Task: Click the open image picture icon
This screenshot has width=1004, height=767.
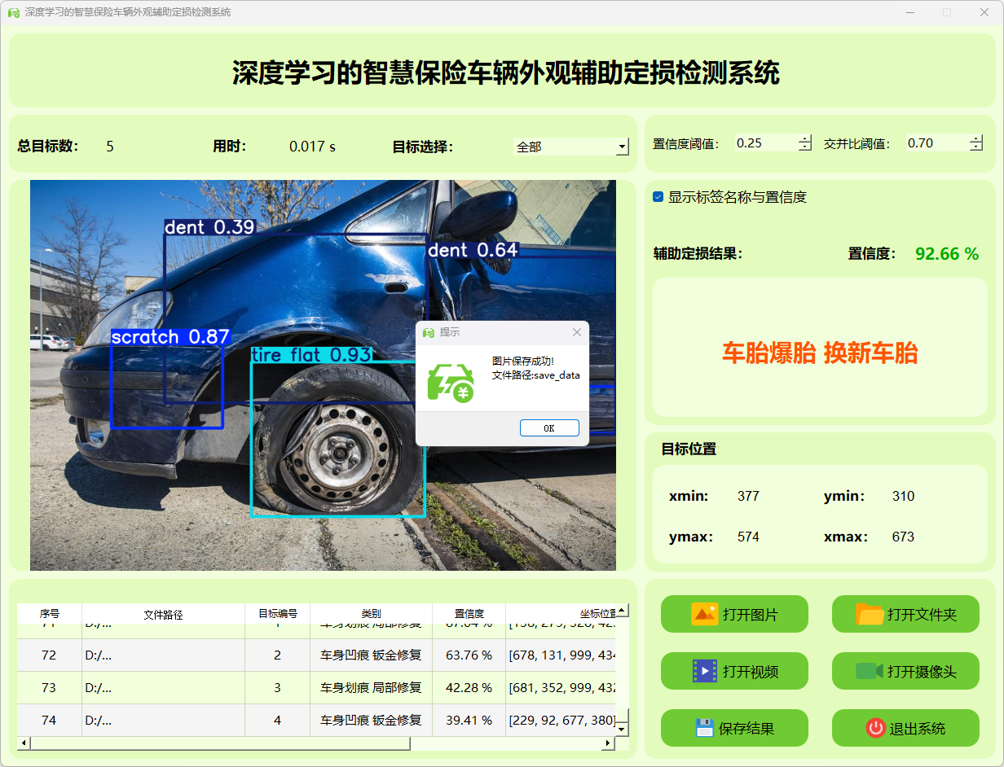Action: coord(704,614)
